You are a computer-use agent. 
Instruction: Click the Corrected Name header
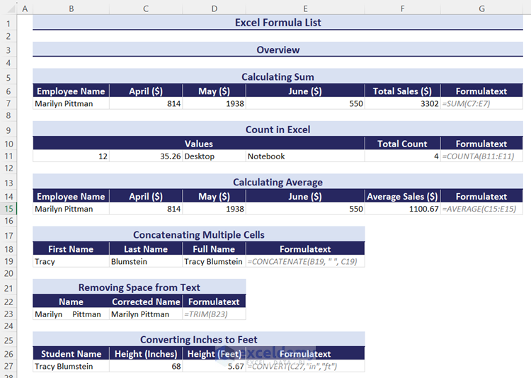coord(146,302)
